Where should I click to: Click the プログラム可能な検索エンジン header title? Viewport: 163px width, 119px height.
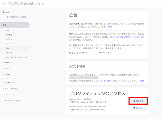pos(26,4)
